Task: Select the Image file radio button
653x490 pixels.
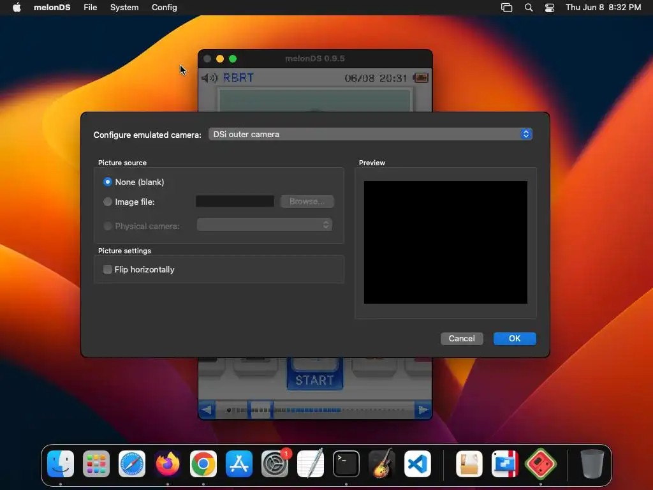Action: pyautogui.click(x=107, y=202)
